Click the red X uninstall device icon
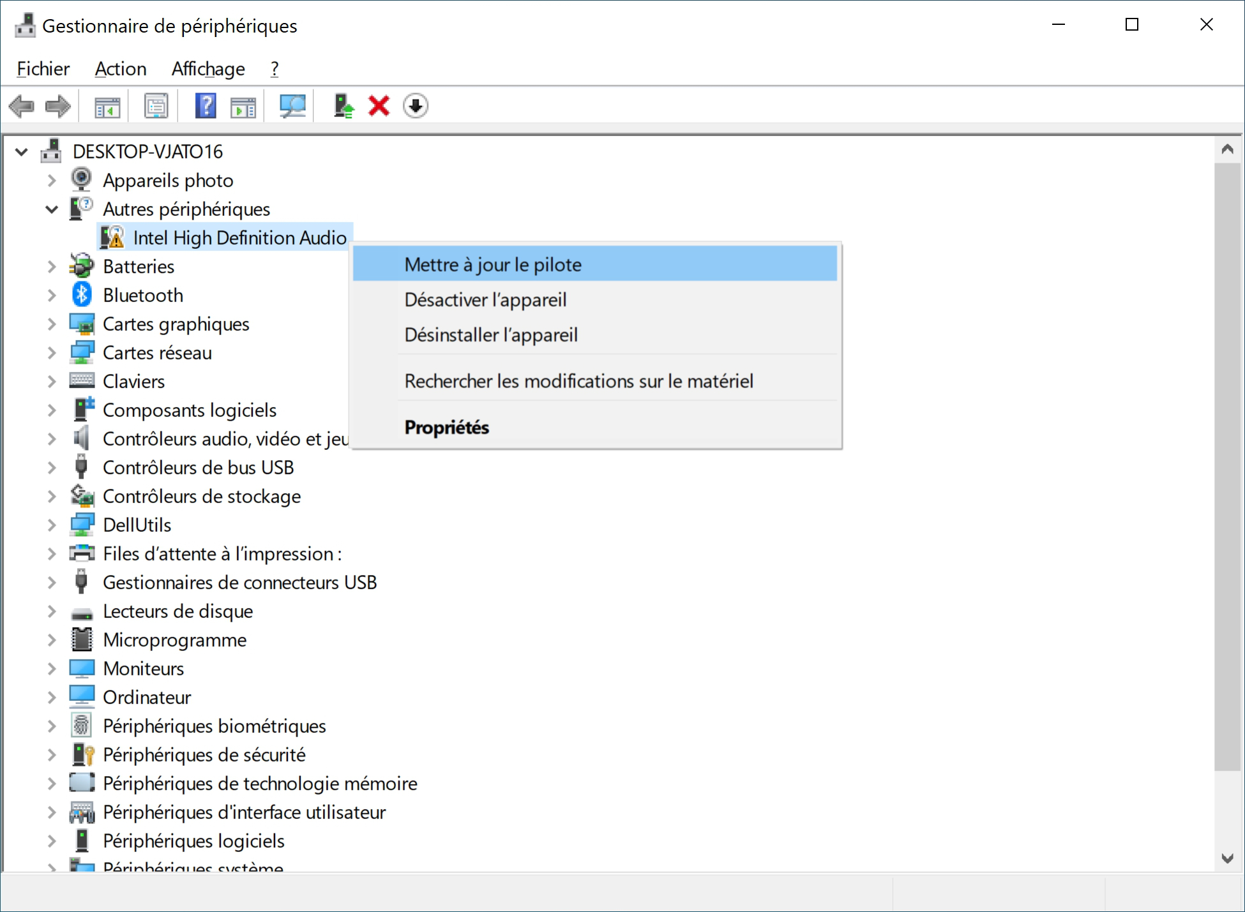Image resolution: width=1245 pixels, height=912 pixels. 379,106
